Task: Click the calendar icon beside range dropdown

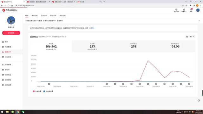Action: tap(187, 37)
